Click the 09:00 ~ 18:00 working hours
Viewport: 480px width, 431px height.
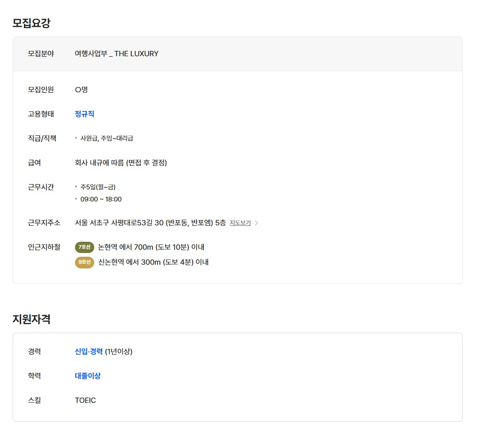pos(101,199)
